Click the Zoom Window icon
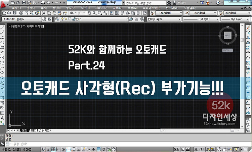Screen dimensions: 252x152 [100, 13]
